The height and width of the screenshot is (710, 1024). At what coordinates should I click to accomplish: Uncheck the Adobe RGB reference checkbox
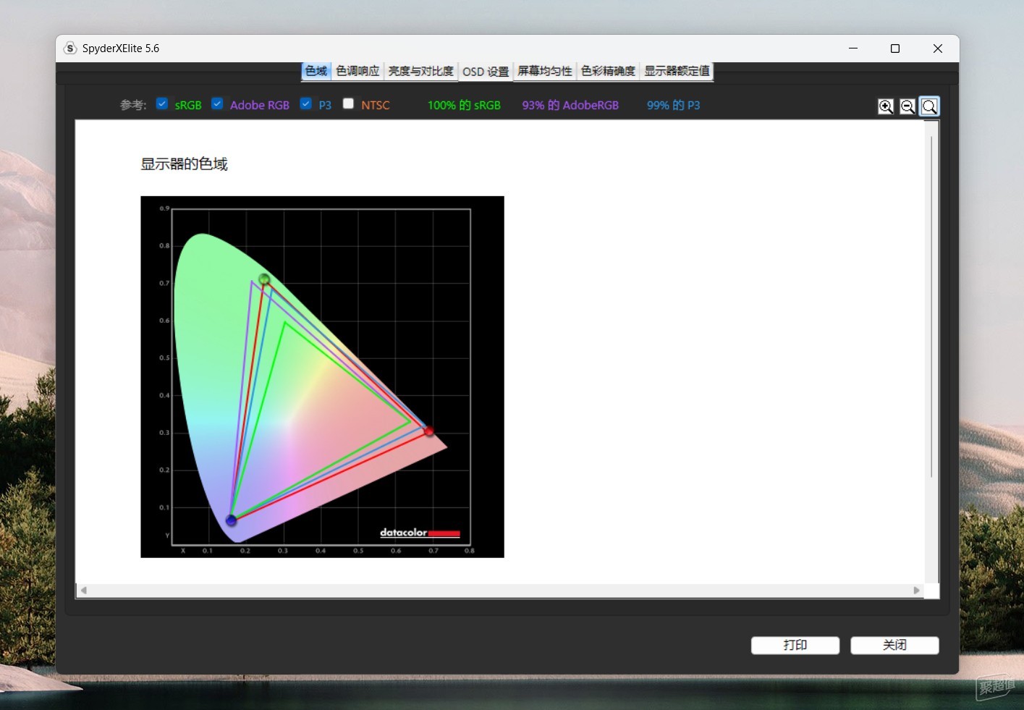[217, 103]
